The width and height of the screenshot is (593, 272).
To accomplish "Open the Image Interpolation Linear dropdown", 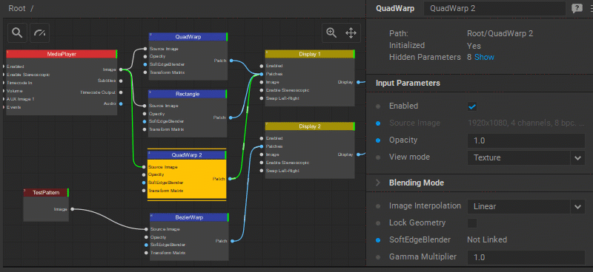I will [x=526, y=207].
